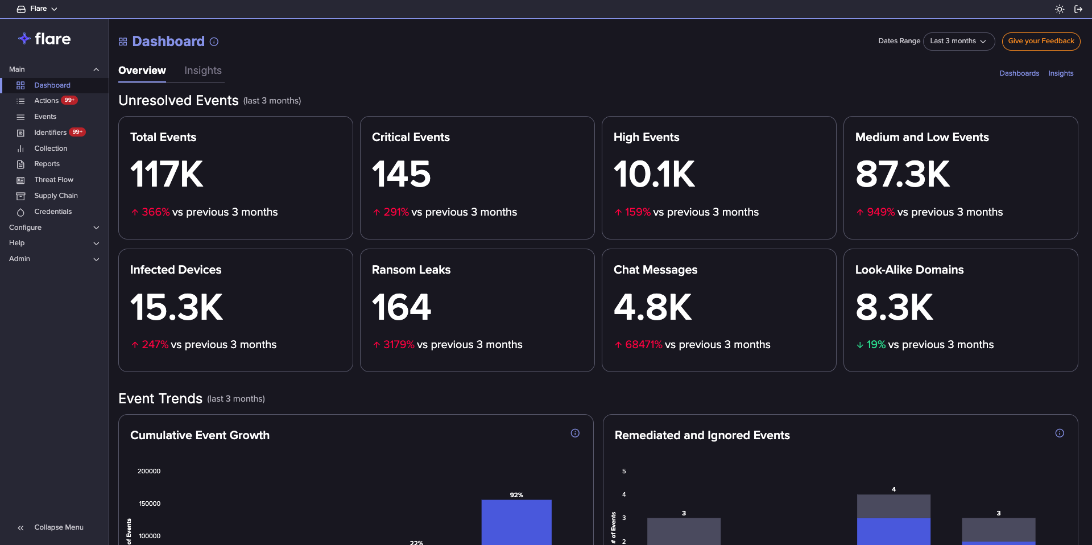The image size is (1092, 545).
Task: Click the logout icon in top bar
Action: [x=1078, y=9]
